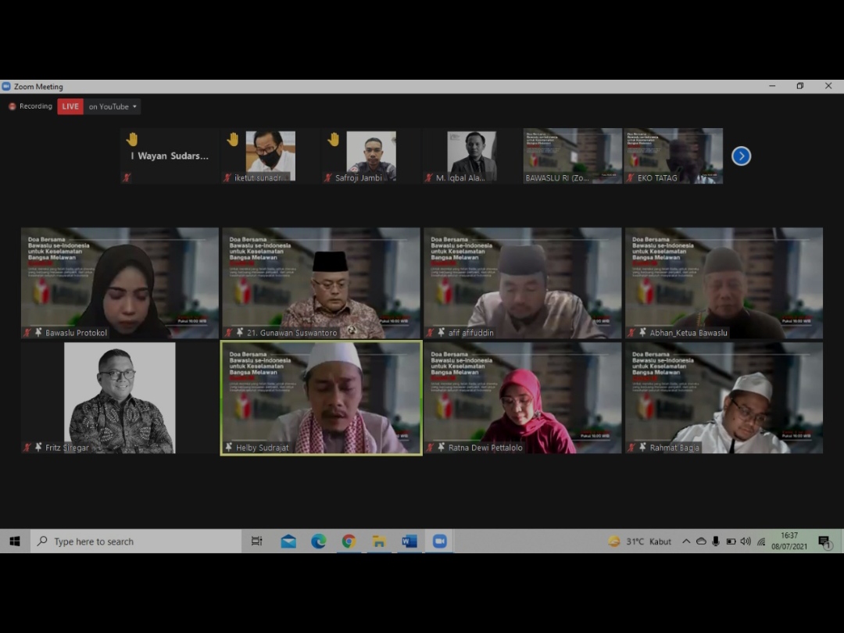Click the Task View icon
The height and width of the screenshot is (633, 844).
[257, 542]
